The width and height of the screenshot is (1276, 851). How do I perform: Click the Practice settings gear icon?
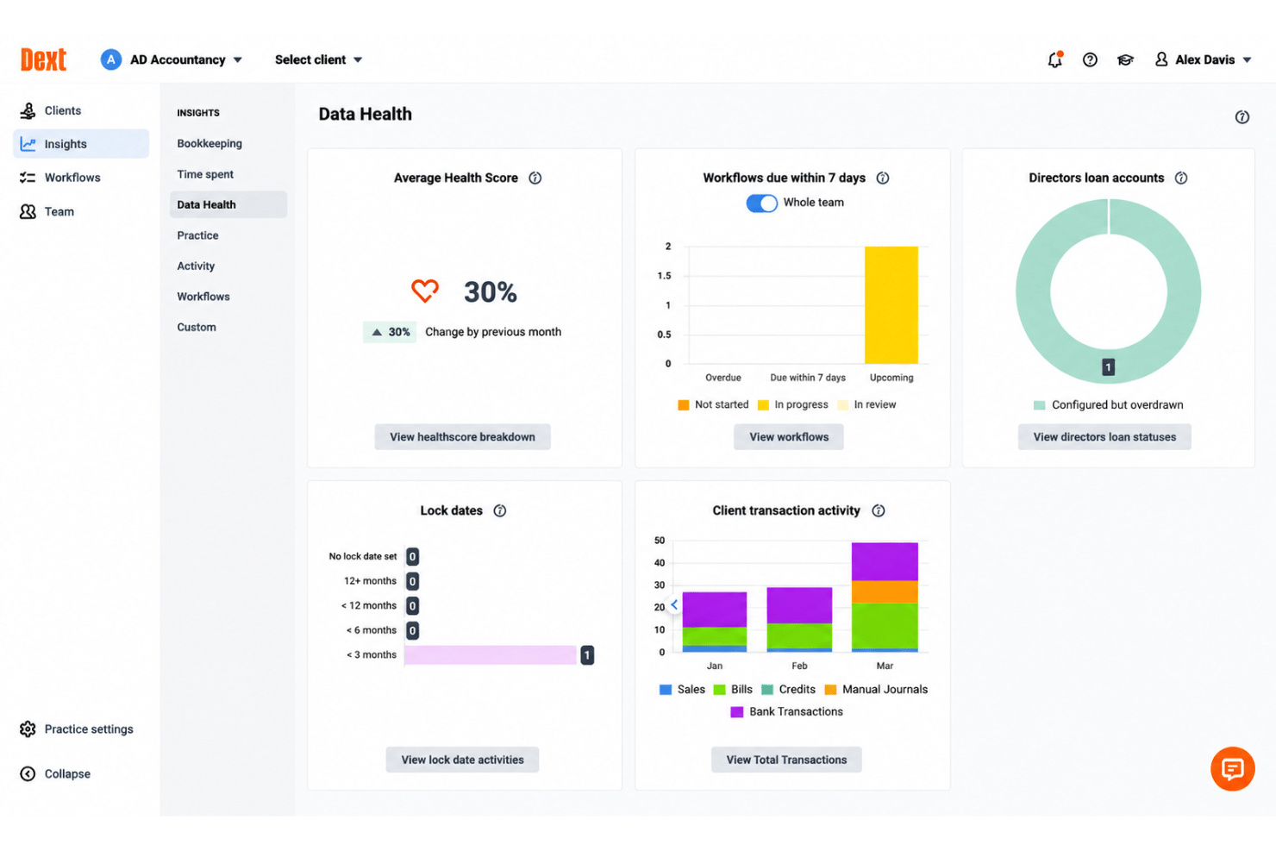click(28, 729)
